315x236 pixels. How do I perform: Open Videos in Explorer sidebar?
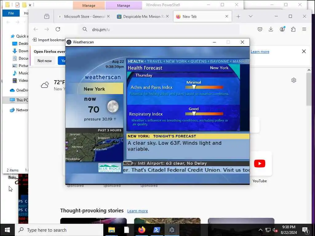(20, 81)
